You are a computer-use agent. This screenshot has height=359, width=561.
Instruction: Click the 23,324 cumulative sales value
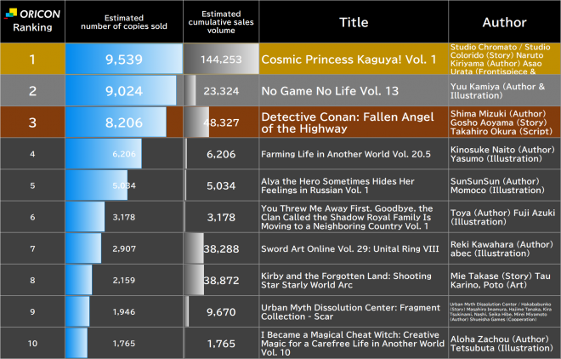point(221,91)
